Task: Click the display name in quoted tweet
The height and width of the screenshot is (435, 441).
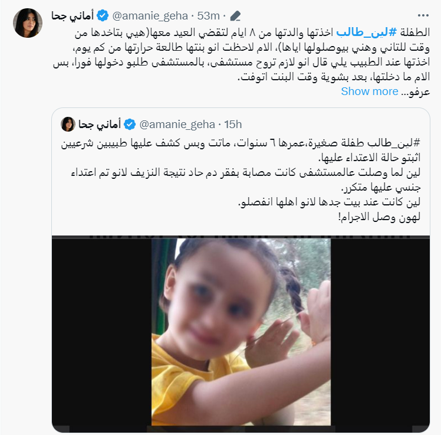Action: click(x=100, y=124)
